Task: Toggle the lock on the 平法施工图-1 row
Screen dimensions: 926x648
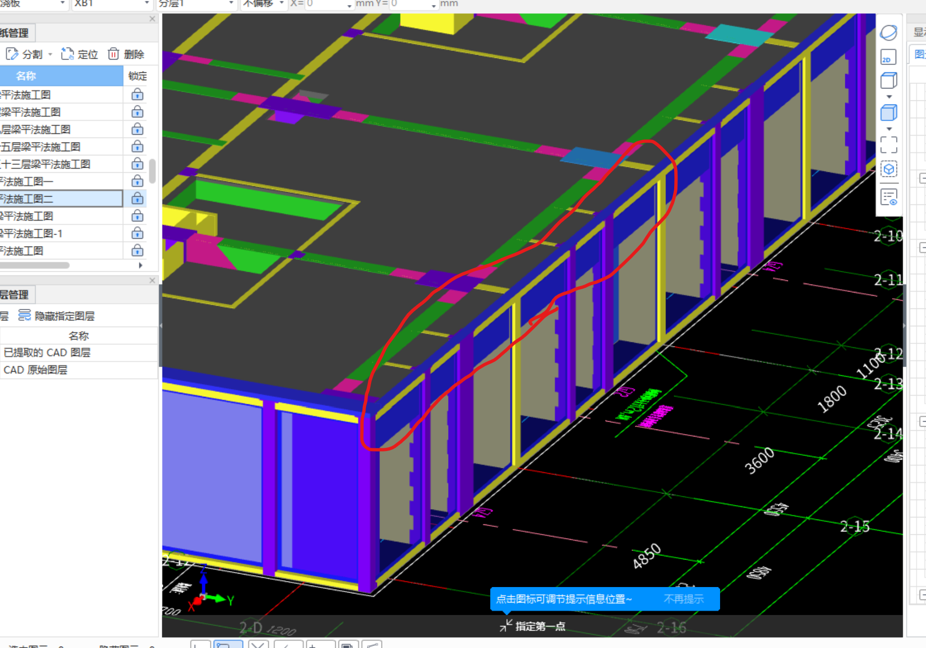Action: pyautogui.click(x=137, y=234)
